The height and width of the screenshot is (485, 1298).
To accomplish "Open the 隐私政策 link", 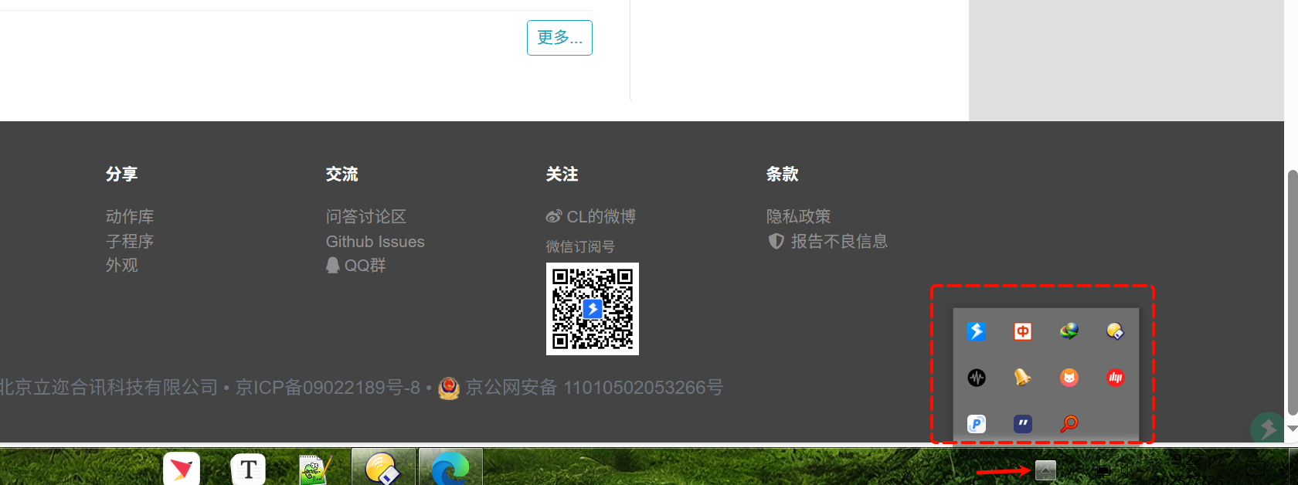I will 799,216.
